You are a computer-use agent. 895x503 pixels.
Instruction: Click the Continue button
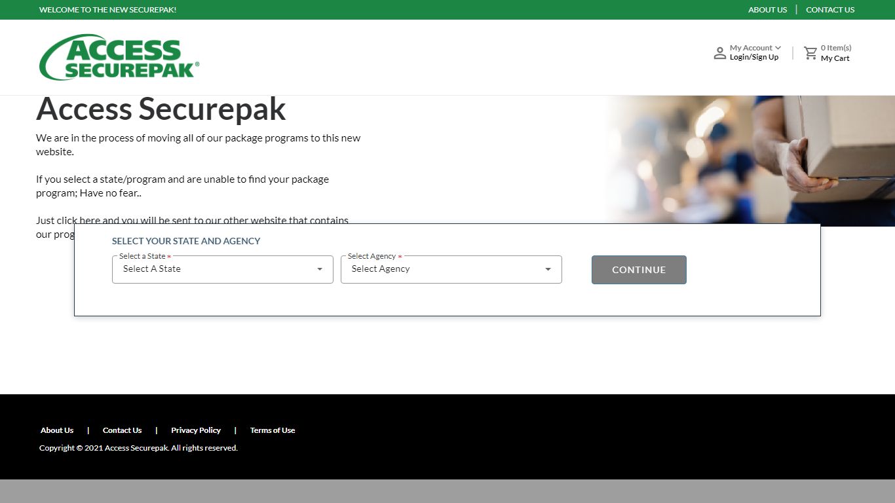click(x=639, y=270)
